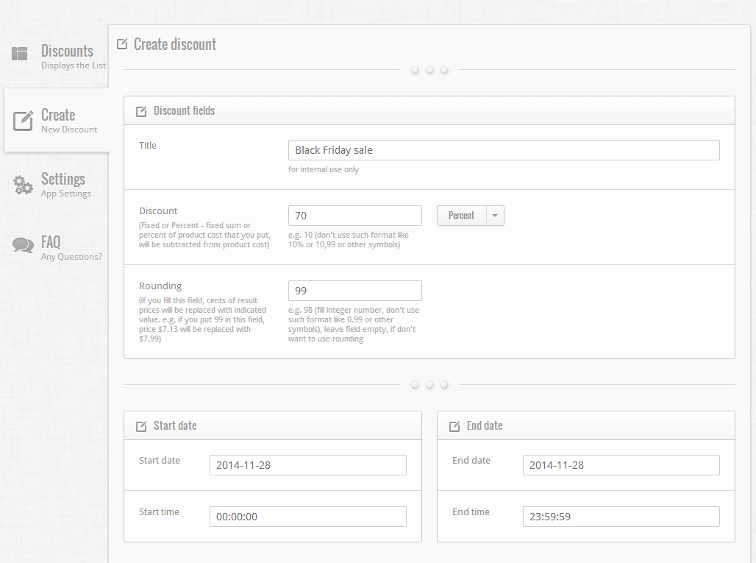Click the Settings gears icon
This screenshot has width=756, height=563.
(x=23, y=185)
